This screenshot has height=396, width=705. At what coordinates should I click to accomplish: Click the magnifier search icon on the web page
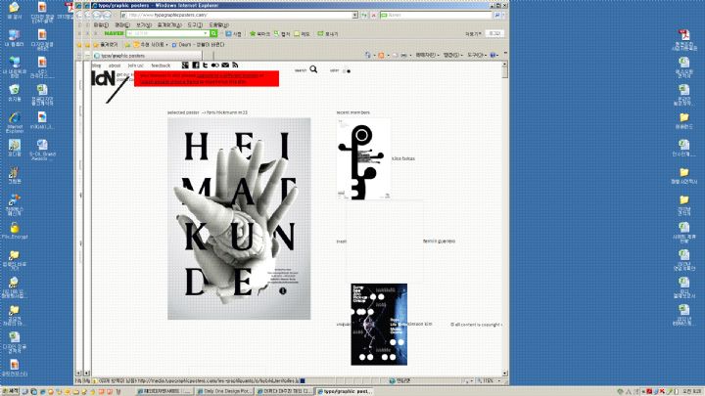tap(313, 69)
